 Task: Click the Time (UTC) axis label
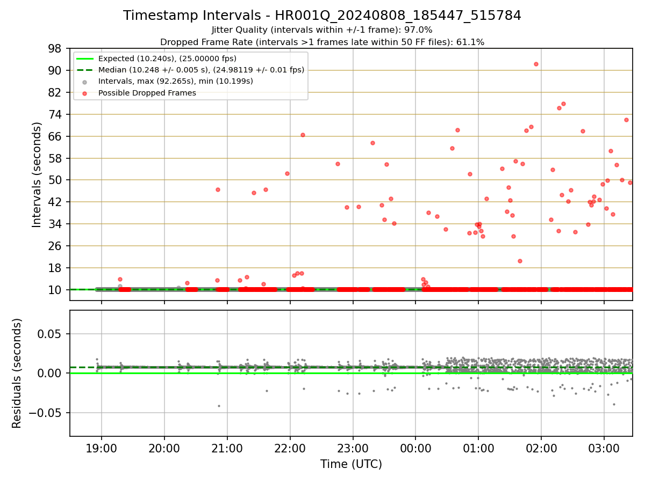tap(351, 464)
